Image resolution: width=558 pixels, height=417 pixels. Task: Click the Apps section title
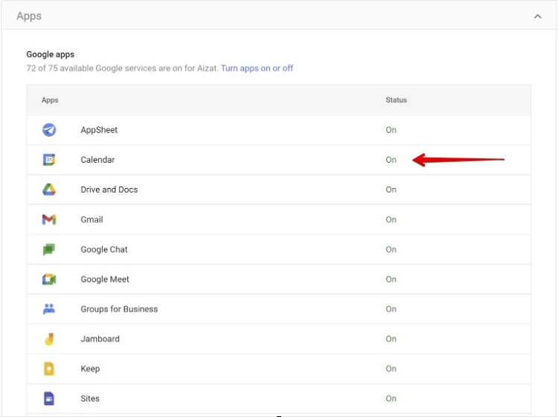[29, 16]
